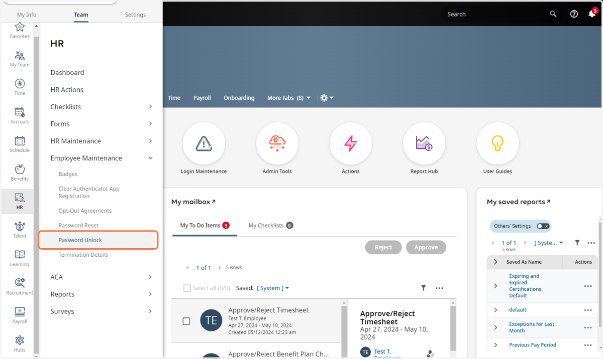Open the More Tabs (8) dropdown
603x359 pixels.
(289, 98)
